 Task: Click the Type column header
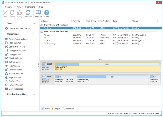tap(121, 21)
